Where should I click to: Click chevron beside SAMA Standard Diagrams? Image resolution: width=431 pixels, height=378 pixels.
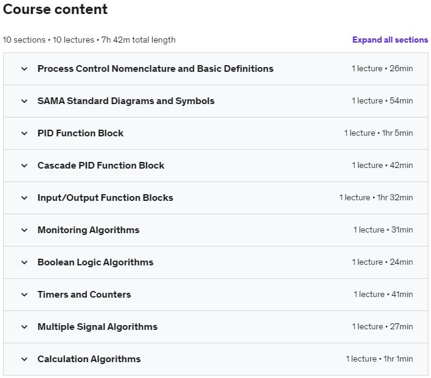(24, 101)
